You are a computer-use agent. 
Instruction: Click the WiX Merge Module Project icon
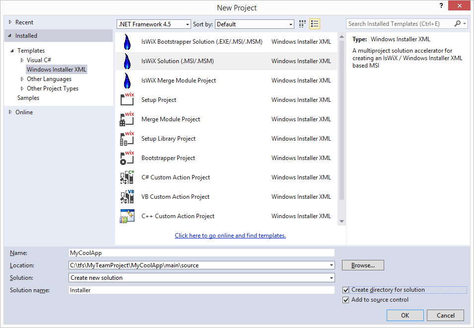(127, 119)
